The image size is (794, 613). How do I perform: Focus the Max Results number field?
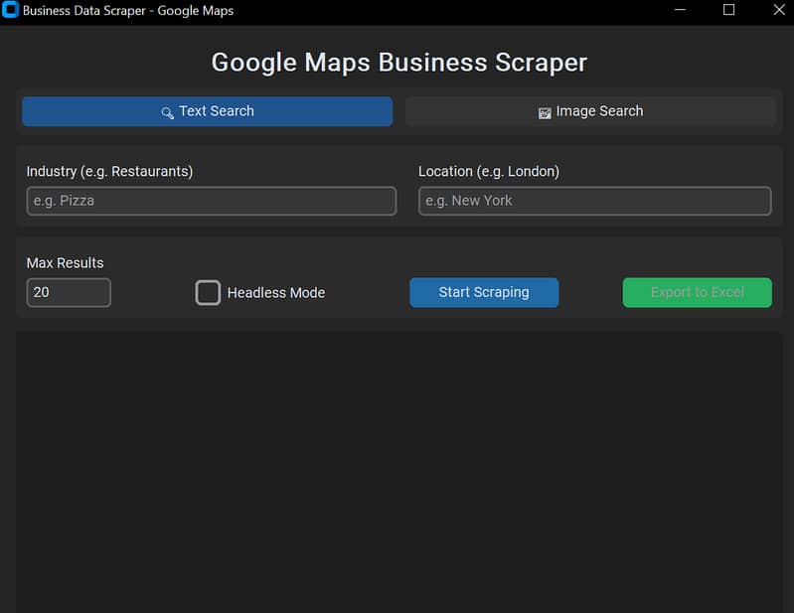69,292
